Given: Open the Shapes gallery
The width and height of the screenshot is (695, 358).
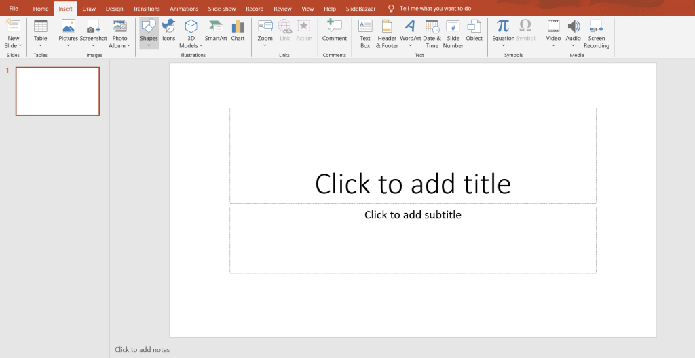Looking at the screenshot, I should tap(149, 32).
